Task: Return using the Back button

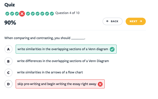Action: pyautogui.click(x=112, y=21)
